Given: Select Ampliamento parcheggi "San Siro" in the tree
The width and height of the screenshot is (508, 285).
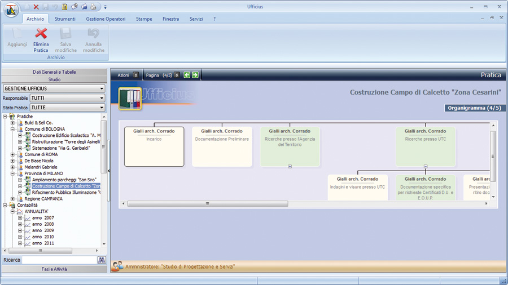Looking at the screenshot, I should pos(64,180).
